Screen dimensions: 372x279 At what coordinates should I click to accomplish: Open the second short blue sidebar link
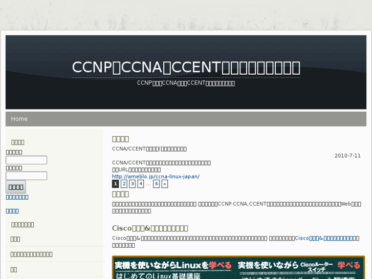point(12,211)
